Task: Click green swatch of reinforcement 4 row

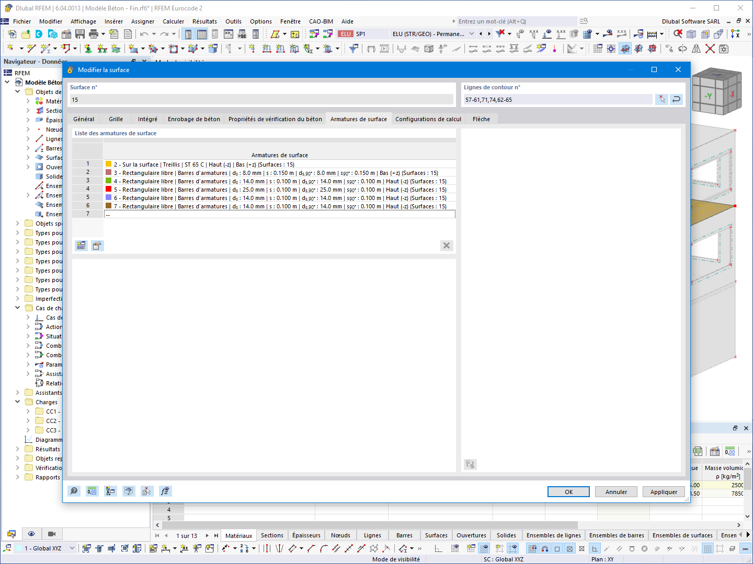Action: point(108,181)
